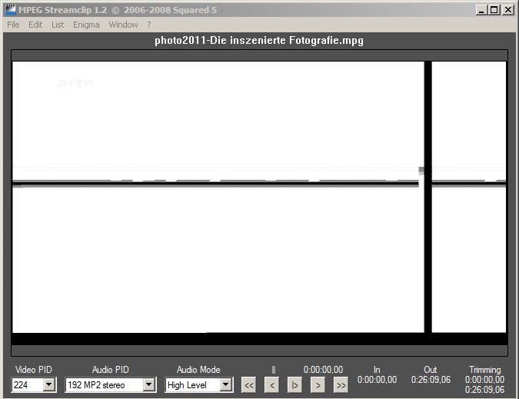The image size is (519, 399).
Task: Step back one frame with < button
Action: click(x=271, y=385)
